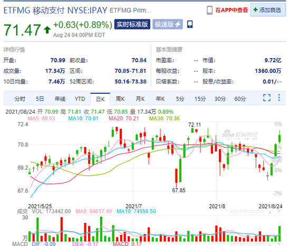Click the 开盘 value 70.99
Viewport: 290px width, 246px height.
tap(57, 60)
